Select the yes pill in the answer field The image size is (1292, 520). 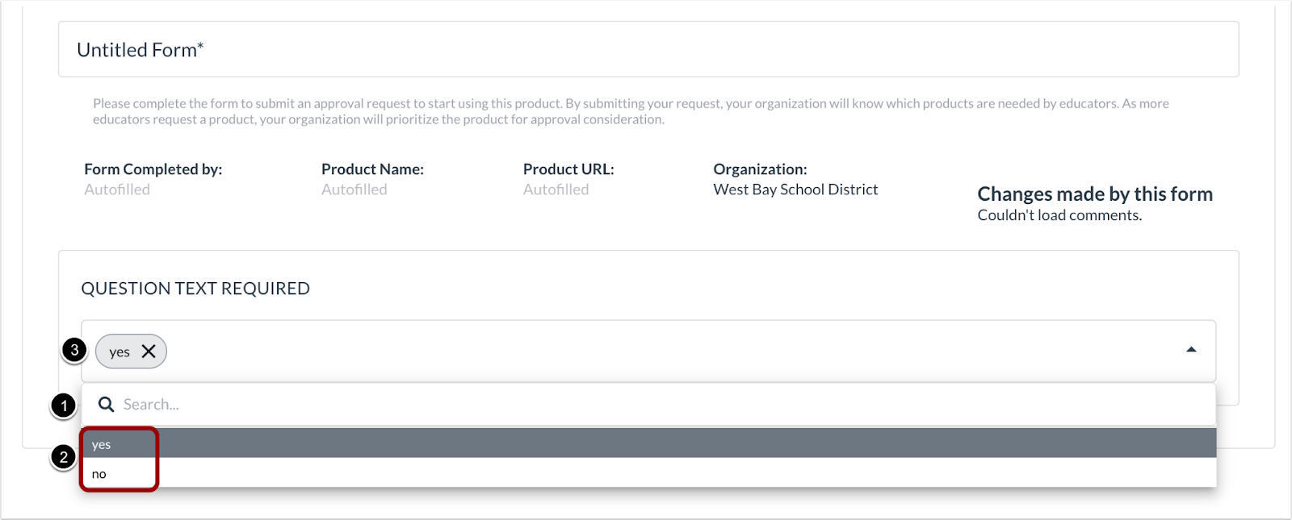click(x=120, y=351)
